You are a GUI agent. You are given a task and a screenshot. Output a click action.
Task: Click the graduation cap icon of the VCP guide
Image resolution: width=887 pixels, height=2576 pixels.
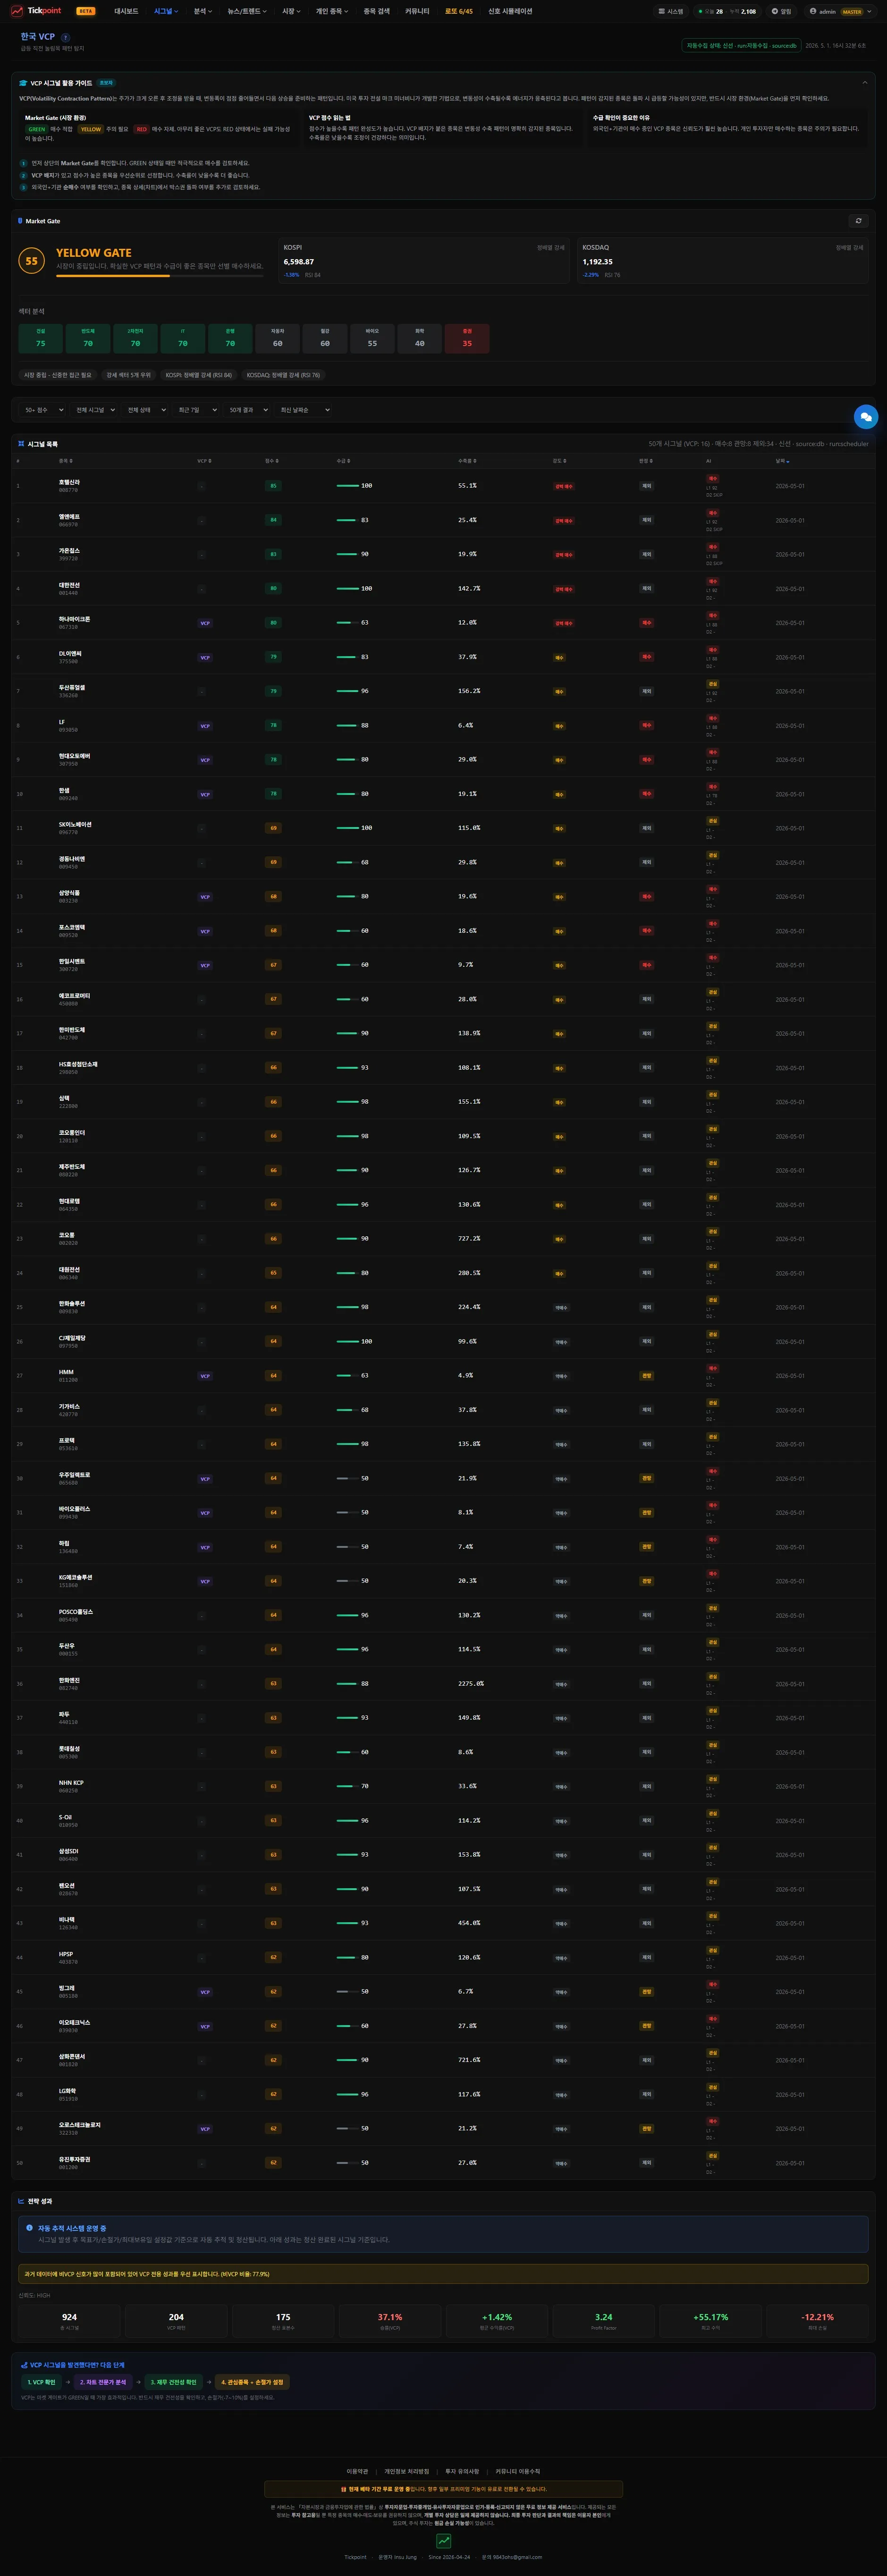pyautogui.click(x=23, y=83)
